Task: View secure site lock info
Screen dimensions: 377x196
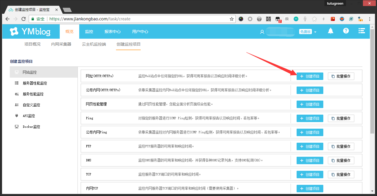Action: 38,19
